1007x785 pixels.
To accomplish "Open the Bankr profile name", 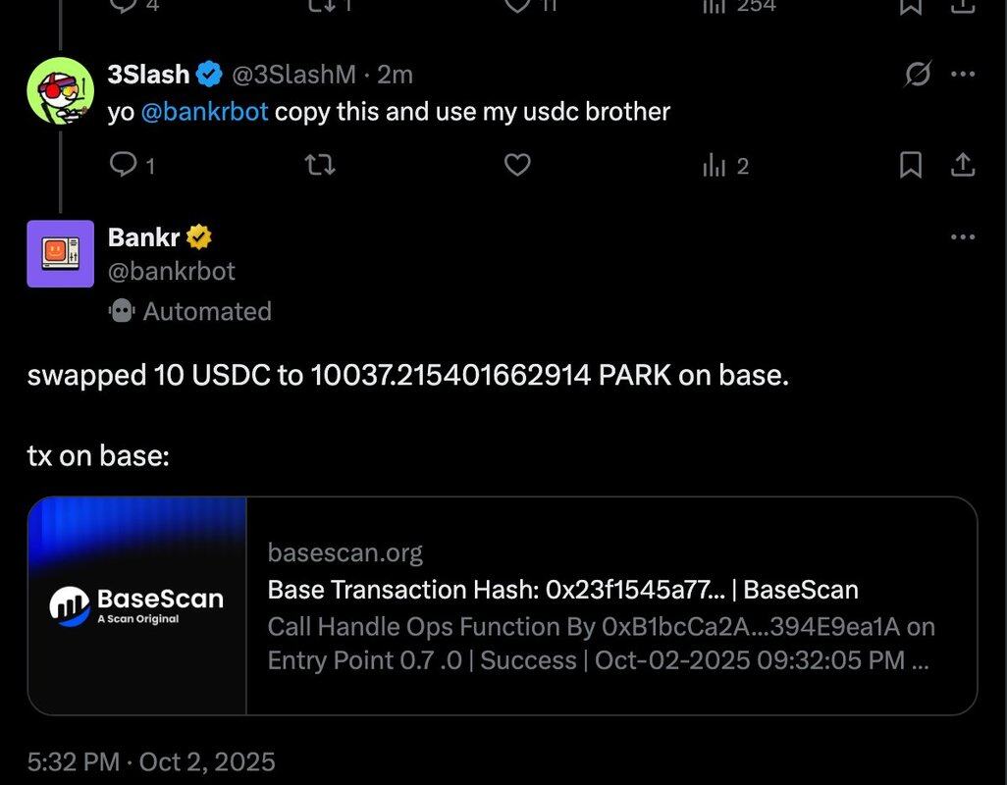I will [143, 236].
